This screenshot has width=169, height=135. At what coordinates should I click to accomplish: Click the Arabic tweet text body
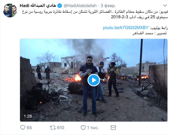95,14
